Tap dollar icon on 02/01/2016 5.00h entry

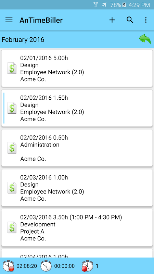[x=12, y=68]
